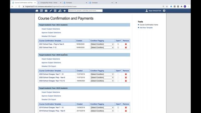
Task: Remove 2020 School Charges: Year 7 - 10 template
Action: (x=126, y=74)
